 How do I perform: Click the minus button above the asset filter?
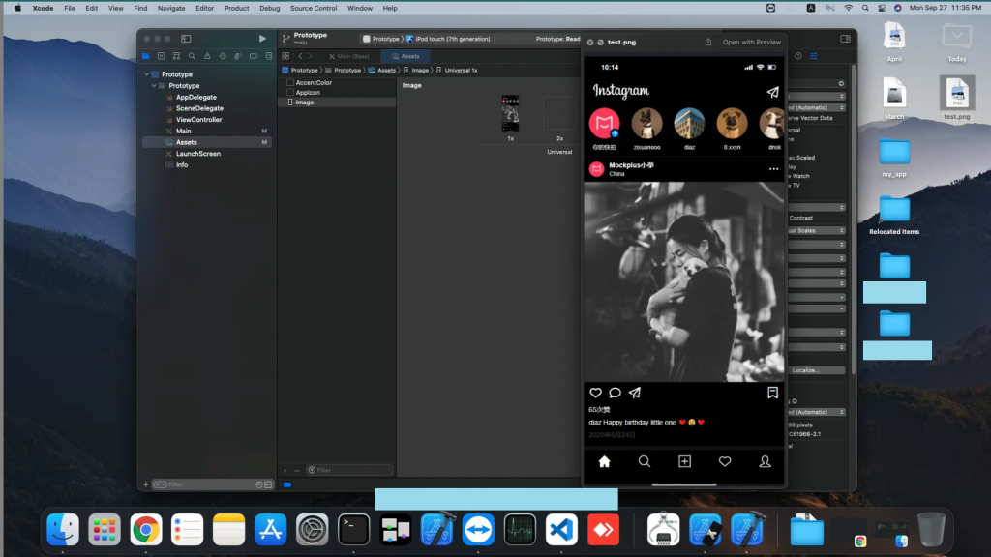(x=297, y=471)
